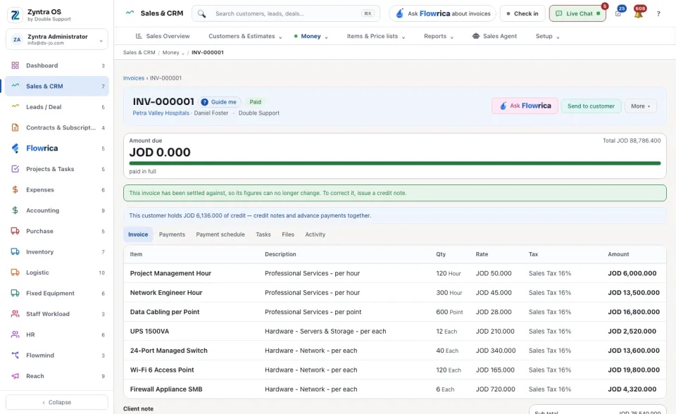
Task: Click the Sales & CRM header trend icon
Action: click(130, 13)
